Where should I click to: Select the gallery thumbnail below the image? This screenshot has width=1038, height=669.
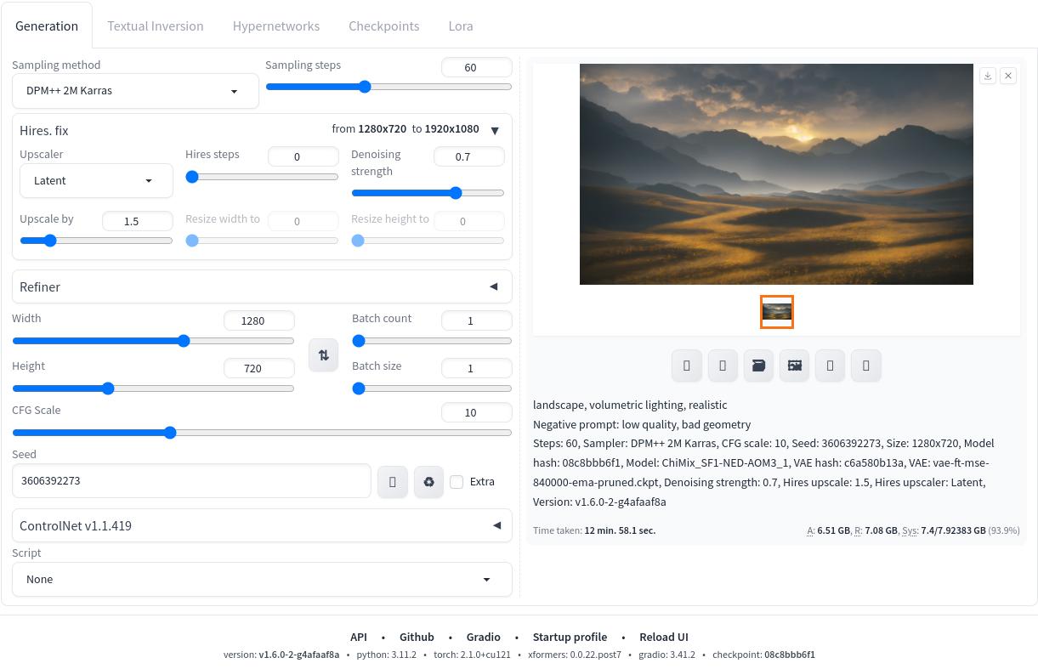click(x=777, y=312)
